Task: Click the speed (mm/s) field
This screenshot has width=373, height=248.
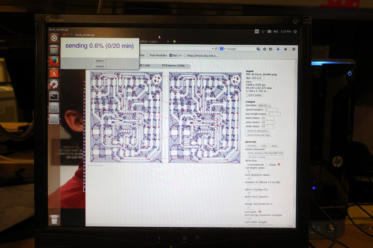Action: click(271, 110)
